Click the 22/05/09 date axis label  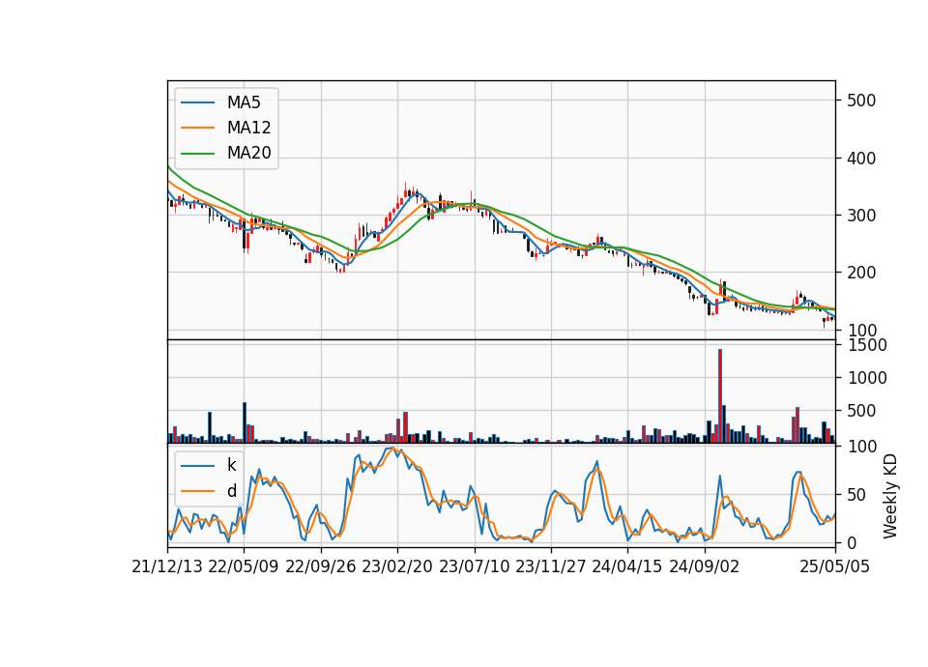(244, 566)
